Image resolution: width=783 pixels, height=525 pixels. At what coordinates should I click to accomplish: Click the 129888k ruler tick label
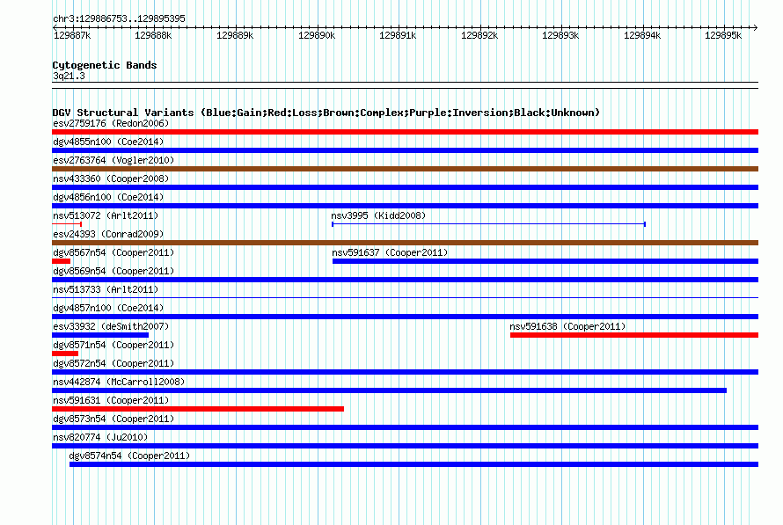click(153, 35)
